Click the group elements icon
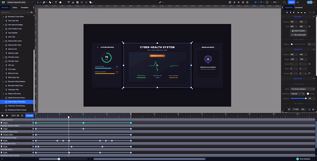This screenshot has width=317, height=161. [x=78, y=2]
